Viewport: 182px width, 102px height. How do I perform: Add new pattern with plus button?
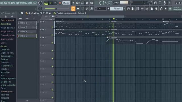point(27,101)
